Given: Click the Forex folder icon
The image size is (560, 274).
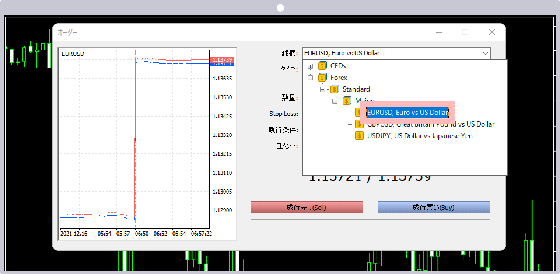Looking at the screenshot, I should pos(322,78).
